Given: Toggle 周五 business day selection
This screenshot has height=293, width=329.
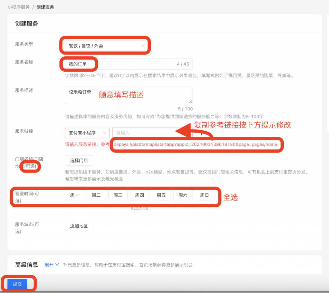Looking at the screenshot, I should pos(161,195).
